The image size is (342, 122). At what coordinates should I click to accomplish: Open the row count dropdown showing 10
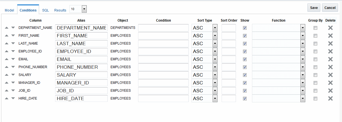(84, 9)
